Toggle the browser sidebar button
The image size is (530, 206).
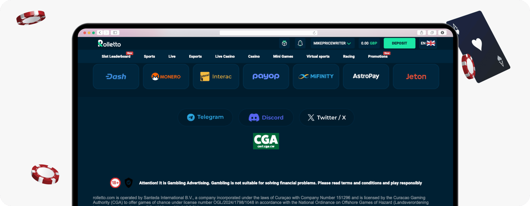point(115,33)
